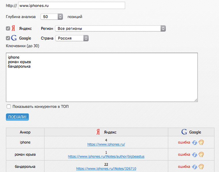Screen dimensions: 219x172
Task: Open the Страна dropdown showing Россия
Action: (x=72, y=38)
